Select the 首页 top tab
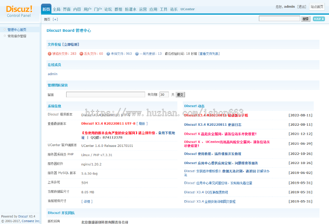 coord(46,9)
